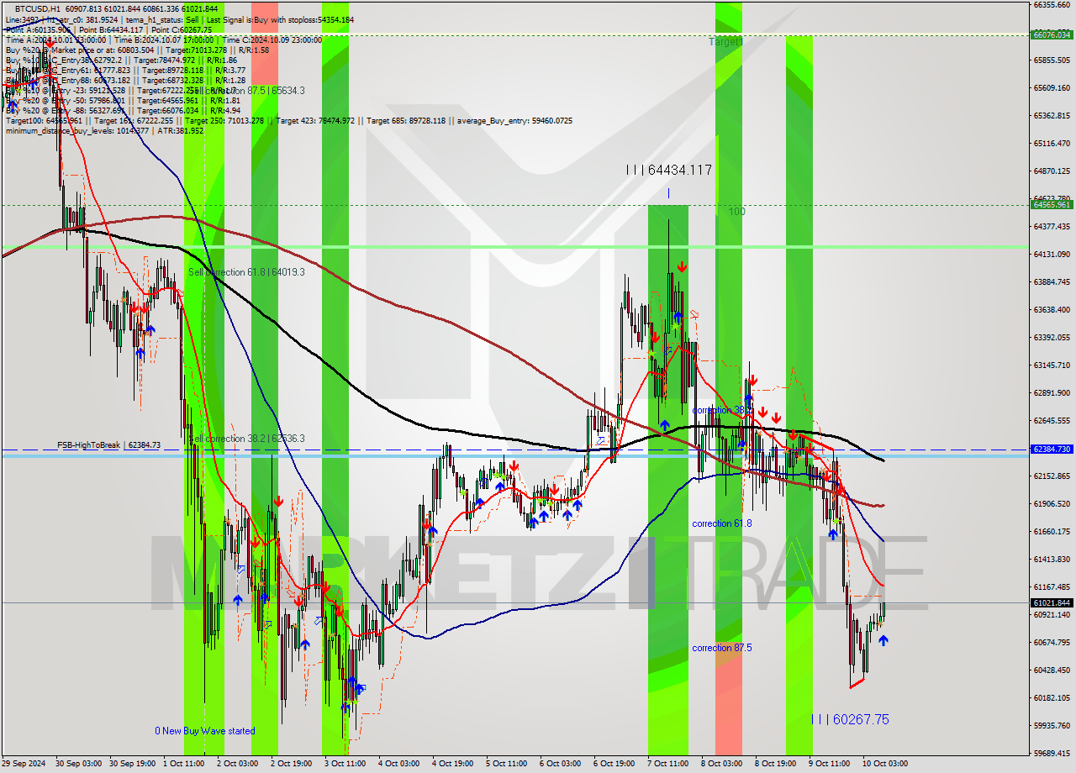Select the 'correction 87.5' blue label
The image size is (1076, 773).
(722, 648)
